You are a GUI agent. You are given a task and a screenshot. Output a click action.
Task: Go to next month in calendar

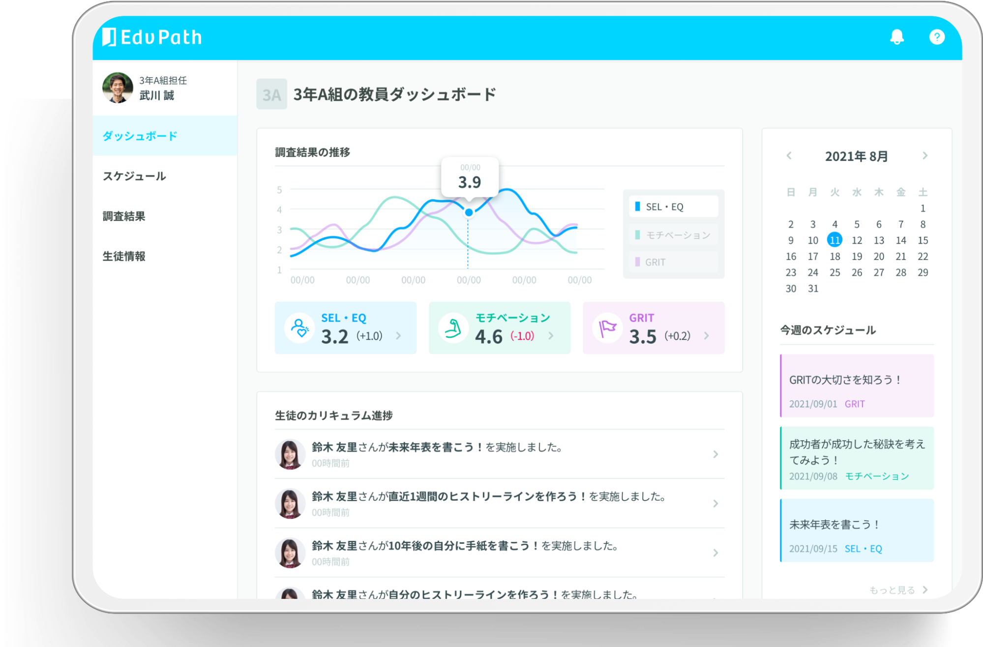click(924, 156)
